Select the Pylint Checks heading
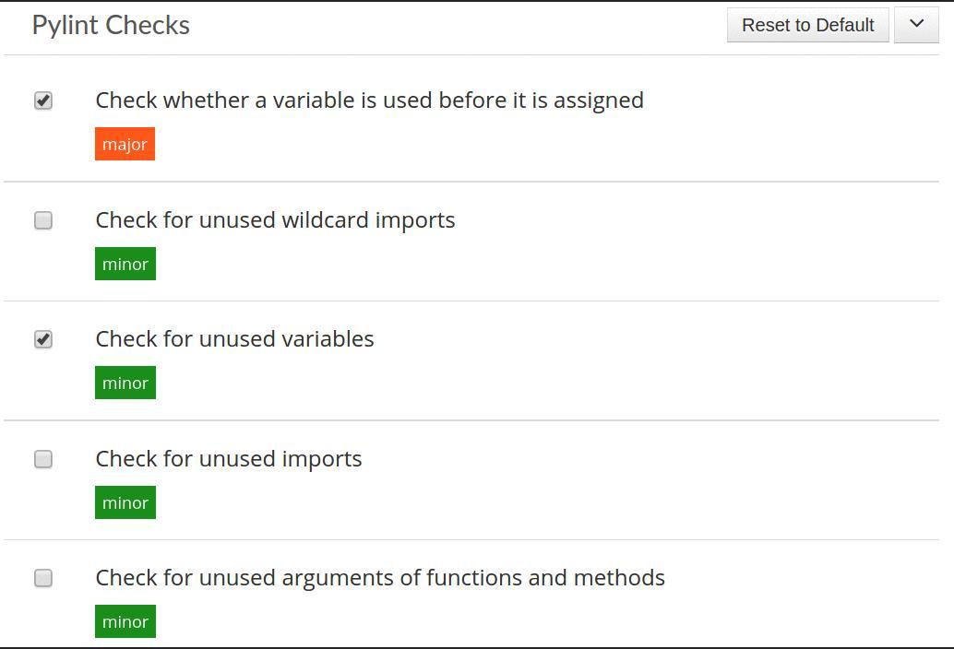Viewport: 954px width, 649px height. (x=111, y=25)
